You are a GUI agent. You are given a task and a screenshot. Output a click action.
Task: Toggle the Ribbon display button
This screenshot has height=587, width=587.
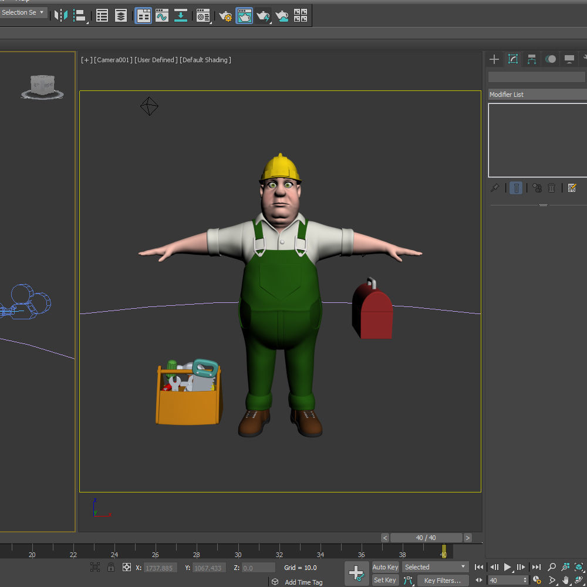[143, 15]
